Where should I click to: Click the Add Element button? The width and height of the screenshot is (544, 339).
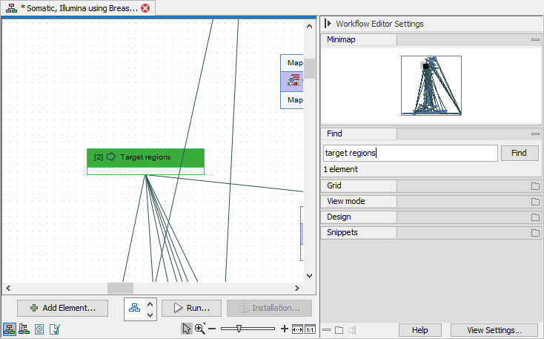point(62,308)
